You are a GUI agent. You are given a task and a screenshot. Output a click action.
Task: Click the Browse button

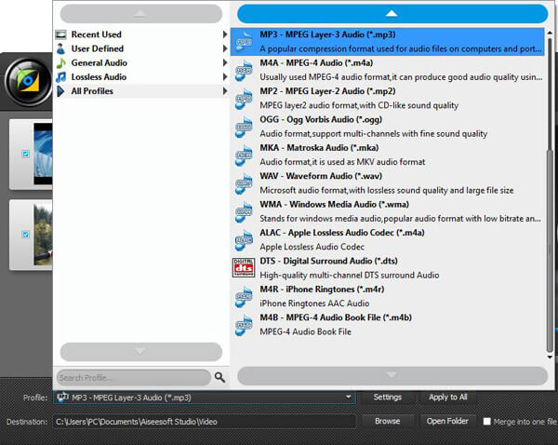pyautogui.click(x=387, y=421)
